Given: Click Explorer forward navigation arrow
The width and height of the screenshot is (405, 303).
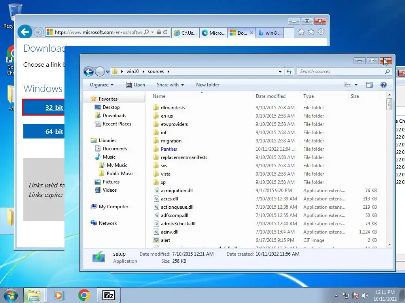Looking at the screenshot, I should [100, 71].
